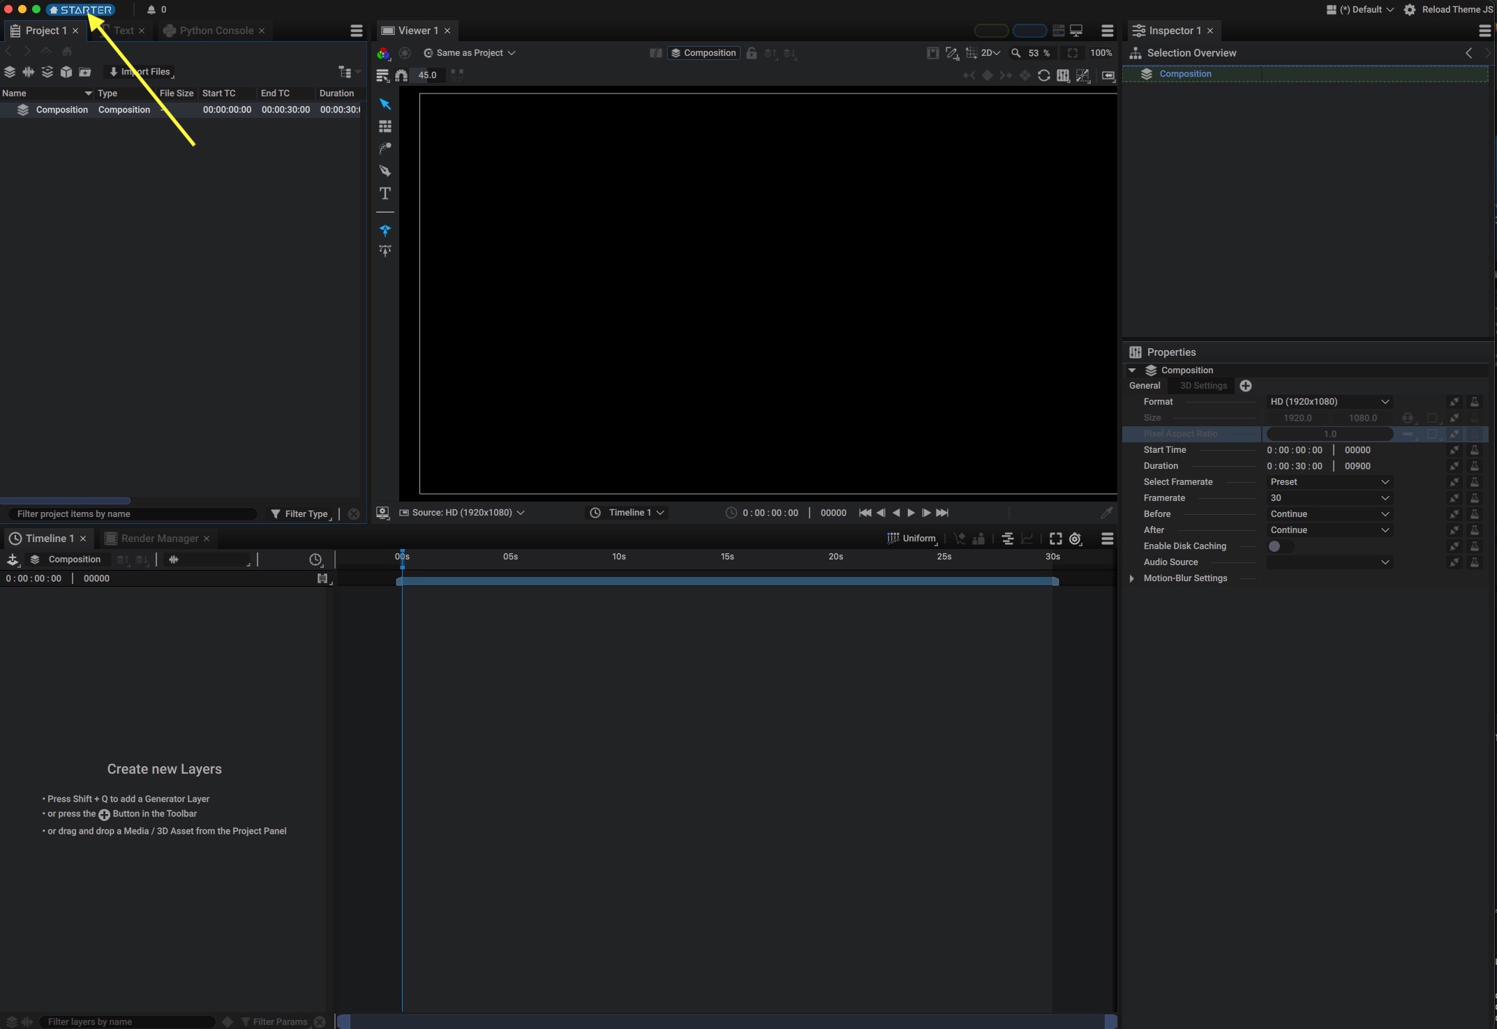Click the Filter project items by name field
1497x1029 pixels.
133,514
